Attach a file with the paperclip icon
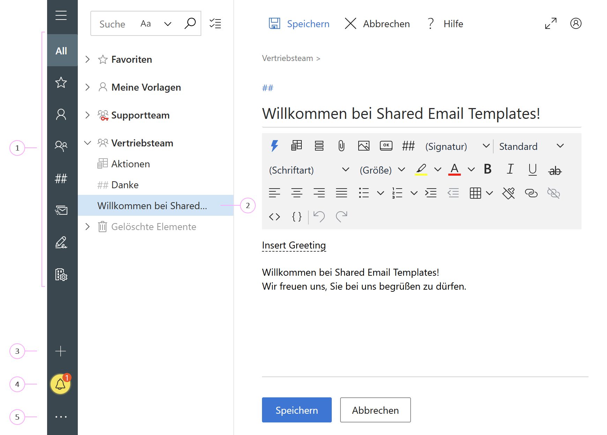The height and width of the screenshot is (435, 607). tap(341, 146)
